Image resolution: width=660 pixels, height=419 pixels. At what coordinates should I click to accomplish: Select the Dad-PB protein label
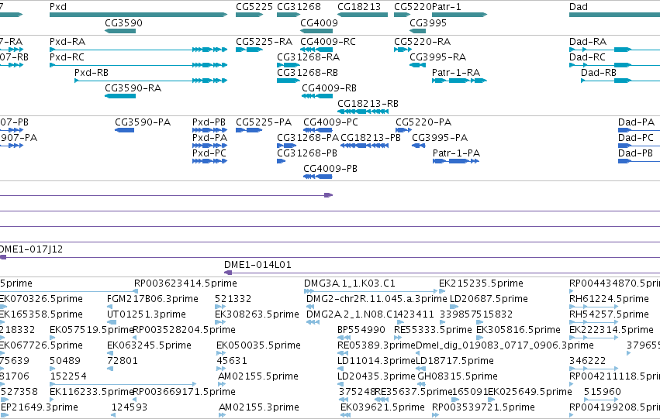636,153
